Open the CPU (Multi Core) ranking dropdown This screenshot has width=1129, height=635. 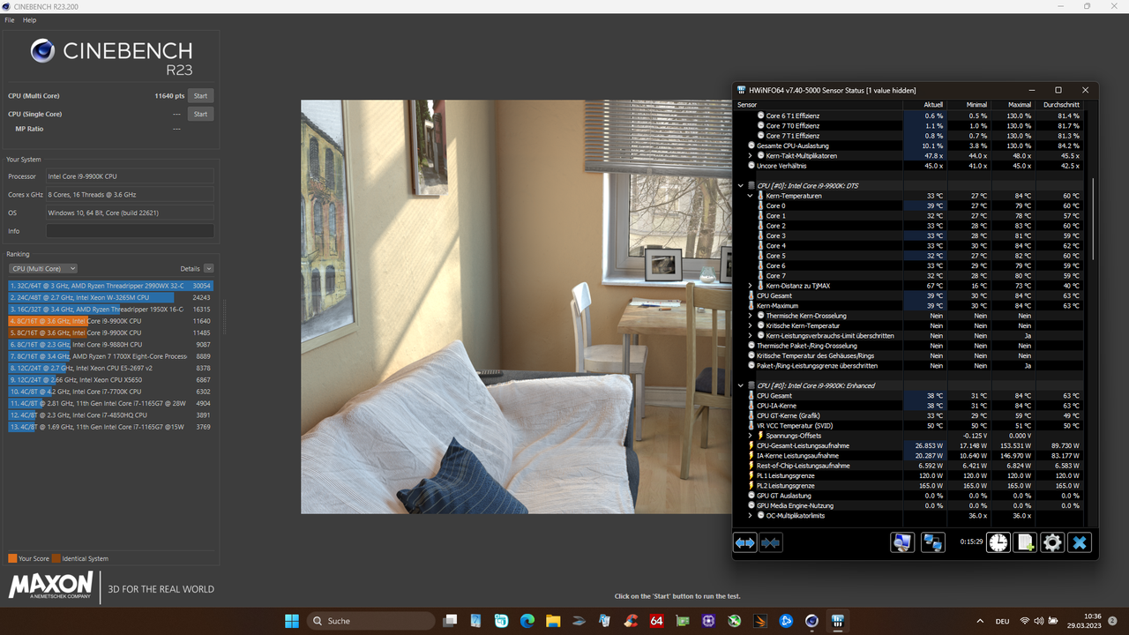[42, 268]
